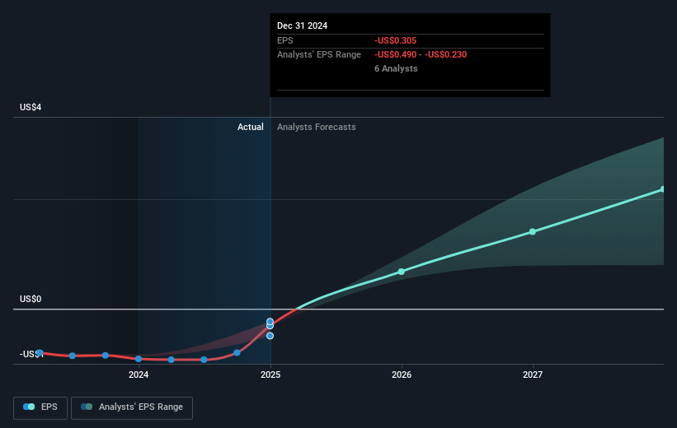Click the US$0 y-axis label

pyautogui.click(x=31, y=299)
